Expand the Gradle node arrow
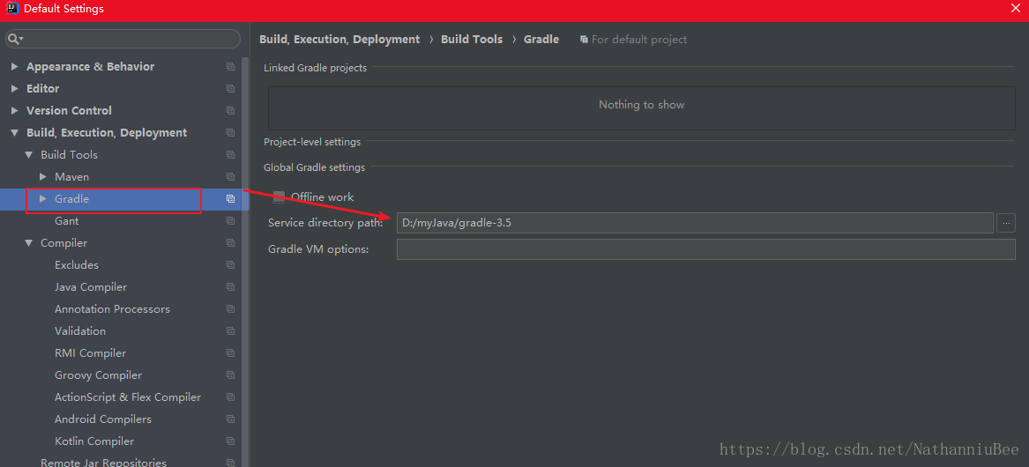This screenshot has width=1029, height=467. (x=42, y=199)
